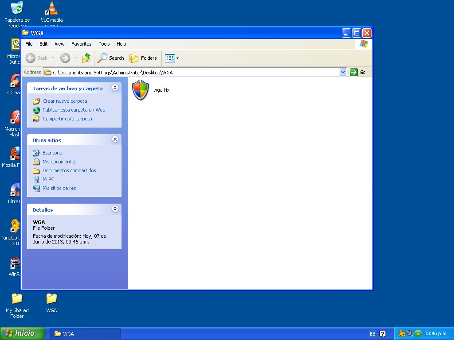Click the Search toolbar button
454x340 pixels.
tap(110, 58)
